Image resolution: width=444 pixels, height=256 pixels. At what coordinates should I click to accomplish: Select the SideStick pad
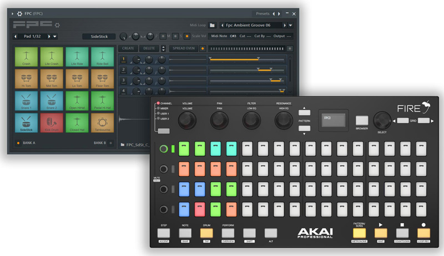[x=26, y=123]
